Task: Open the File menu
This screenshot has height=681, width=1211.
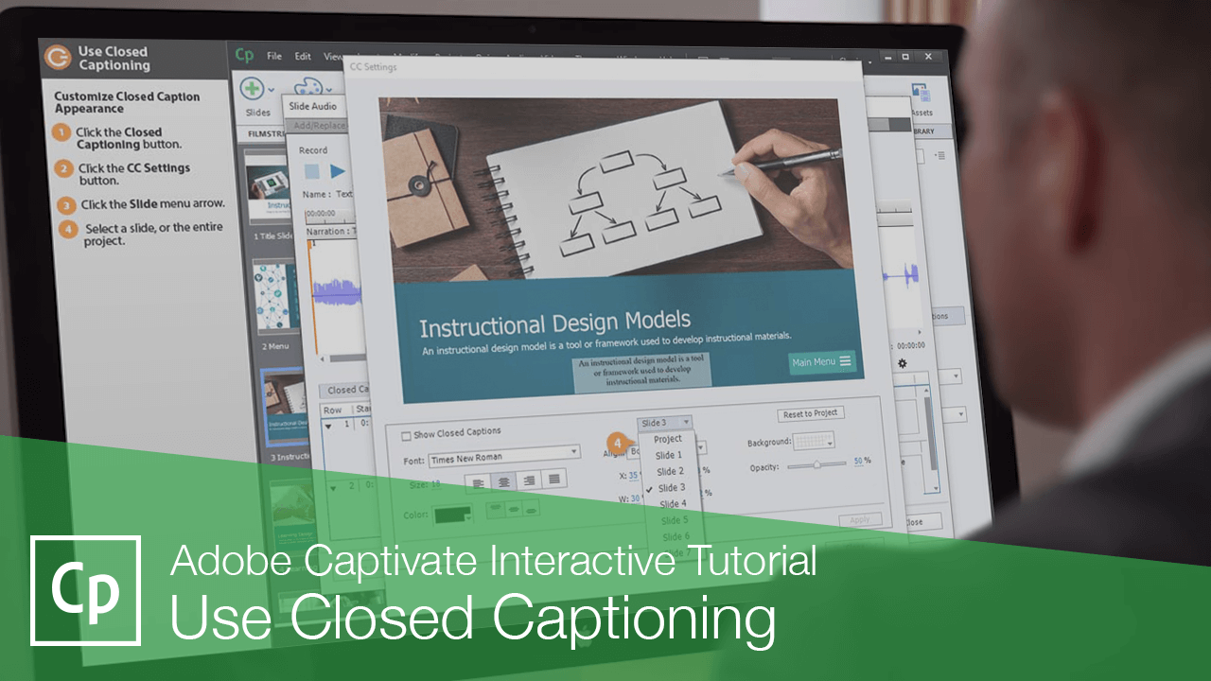Action: pos(273,55)
